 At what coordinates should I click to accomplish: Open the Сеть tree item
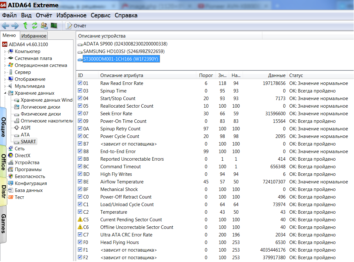(20, 149)
